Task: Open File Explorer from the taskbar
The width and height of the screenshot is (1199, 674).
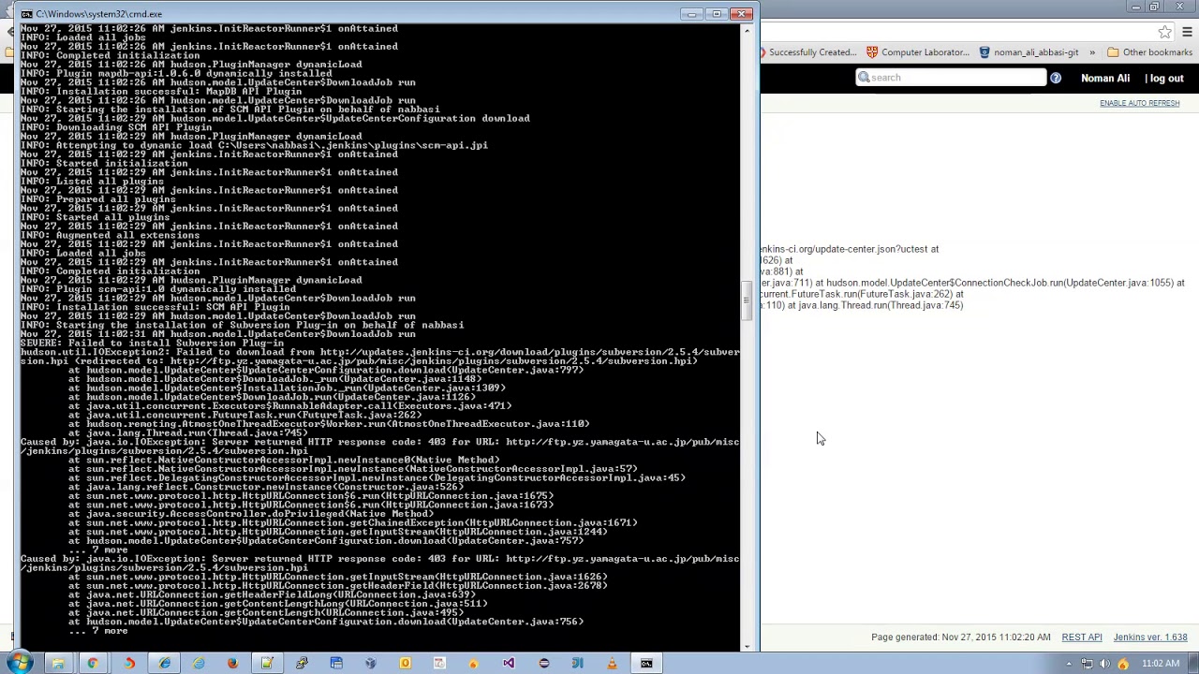Action: click(57, 664)
